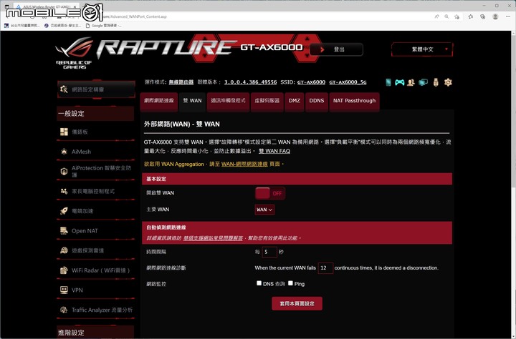
Task: Switch to DDNS tab
Action: tap(317, 102)
